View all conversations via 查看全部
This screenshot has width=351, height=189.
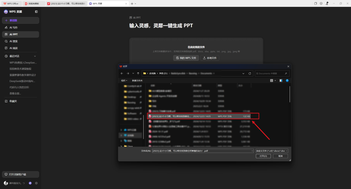click(15, 94)
